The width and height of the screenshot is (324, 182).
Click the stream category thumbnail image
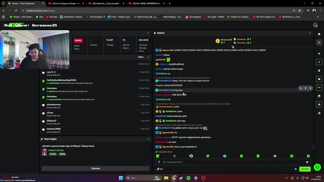click(x=44, y=152)
